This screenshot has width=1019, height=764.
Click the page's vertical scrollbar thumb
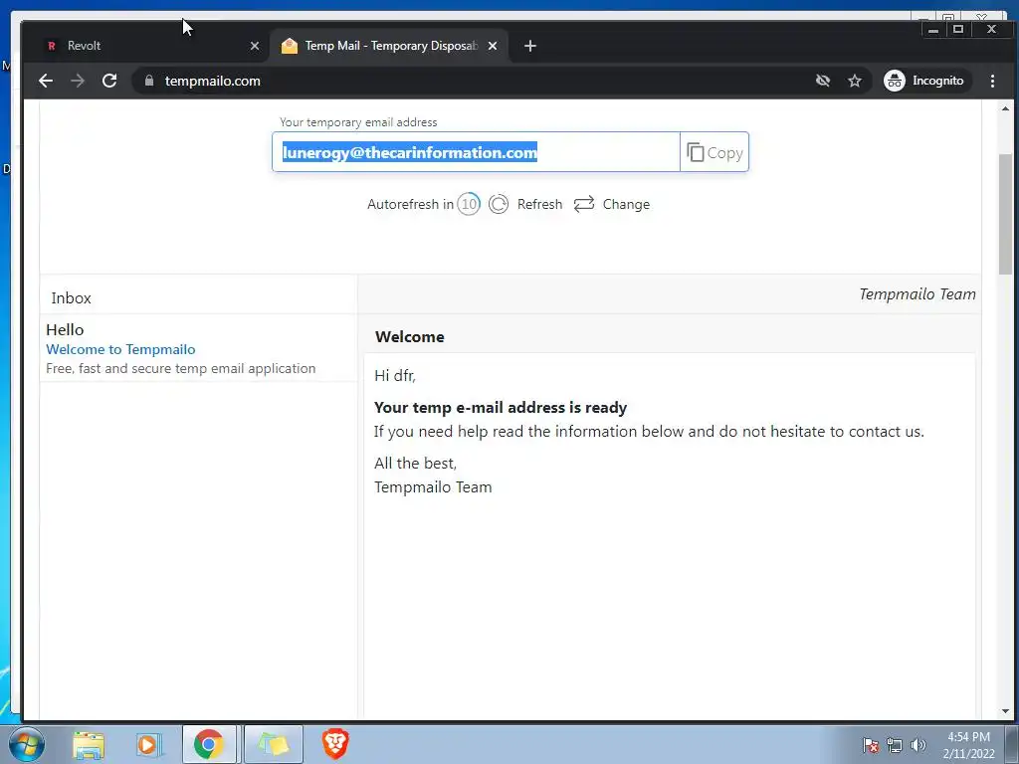click(x=1005, y=215)
